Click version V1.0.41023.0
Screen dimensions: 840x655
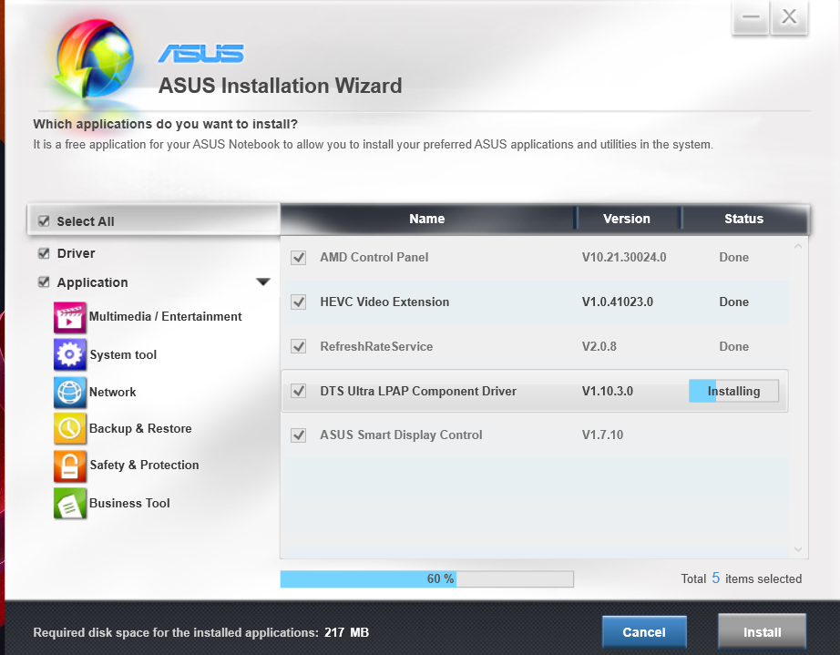617,302
